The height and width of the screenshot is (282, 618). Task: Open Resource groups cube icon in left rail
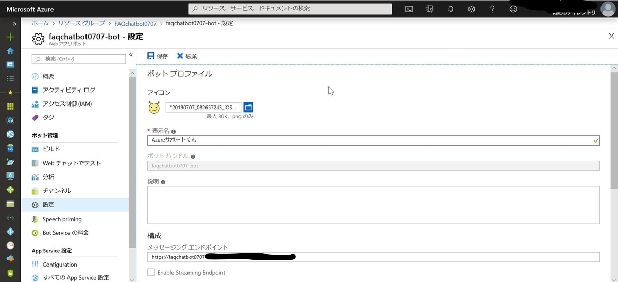click(x=10, y=120)
